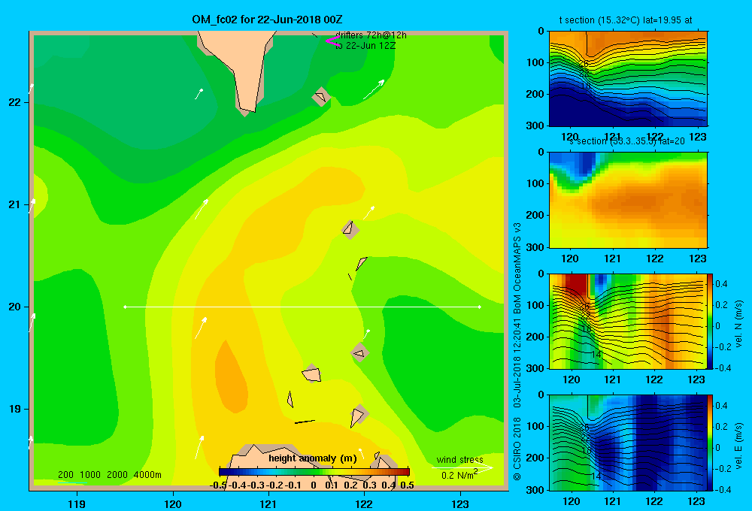
Task: Open the salinity section plot
Action: [x=628, y=200]
